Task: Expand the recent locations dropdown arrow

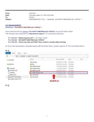Action: tap(12, 56)
